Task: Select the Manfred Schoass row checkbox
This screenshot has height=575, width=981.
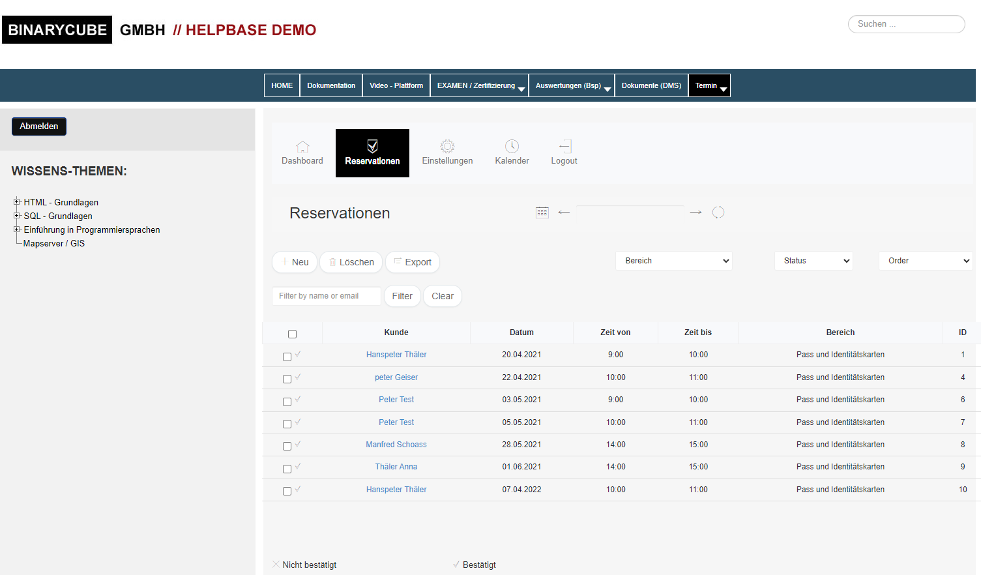Action: click(x=287, y=446)
